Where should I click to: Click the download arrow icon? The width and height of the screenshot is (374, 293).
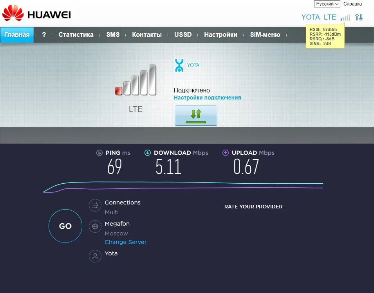coord(148,153)
